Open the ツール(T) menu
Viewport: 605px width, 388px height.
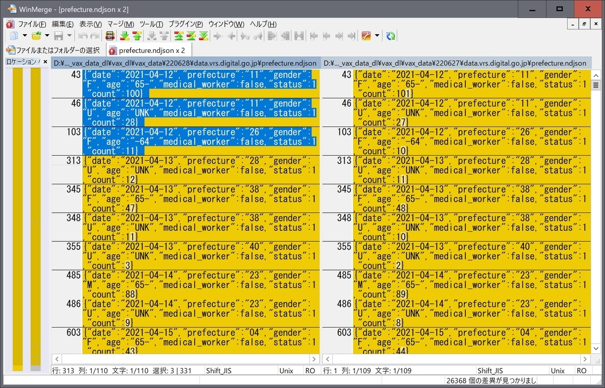tap(151, 24)
